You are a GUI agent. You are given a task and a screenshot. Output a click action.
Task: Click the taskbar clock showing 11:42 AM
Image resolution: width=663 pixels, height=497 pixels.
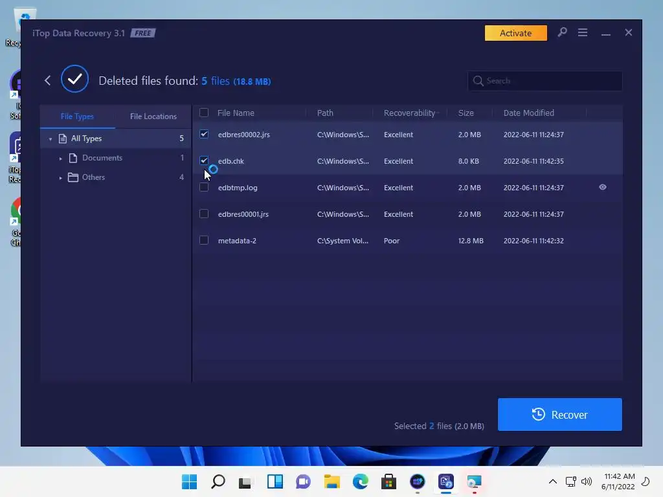pos(618,481)
